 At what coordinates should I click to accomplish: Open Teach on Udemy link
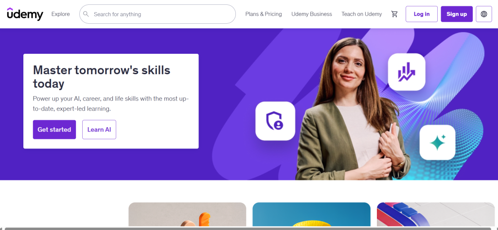coord(361,14)
